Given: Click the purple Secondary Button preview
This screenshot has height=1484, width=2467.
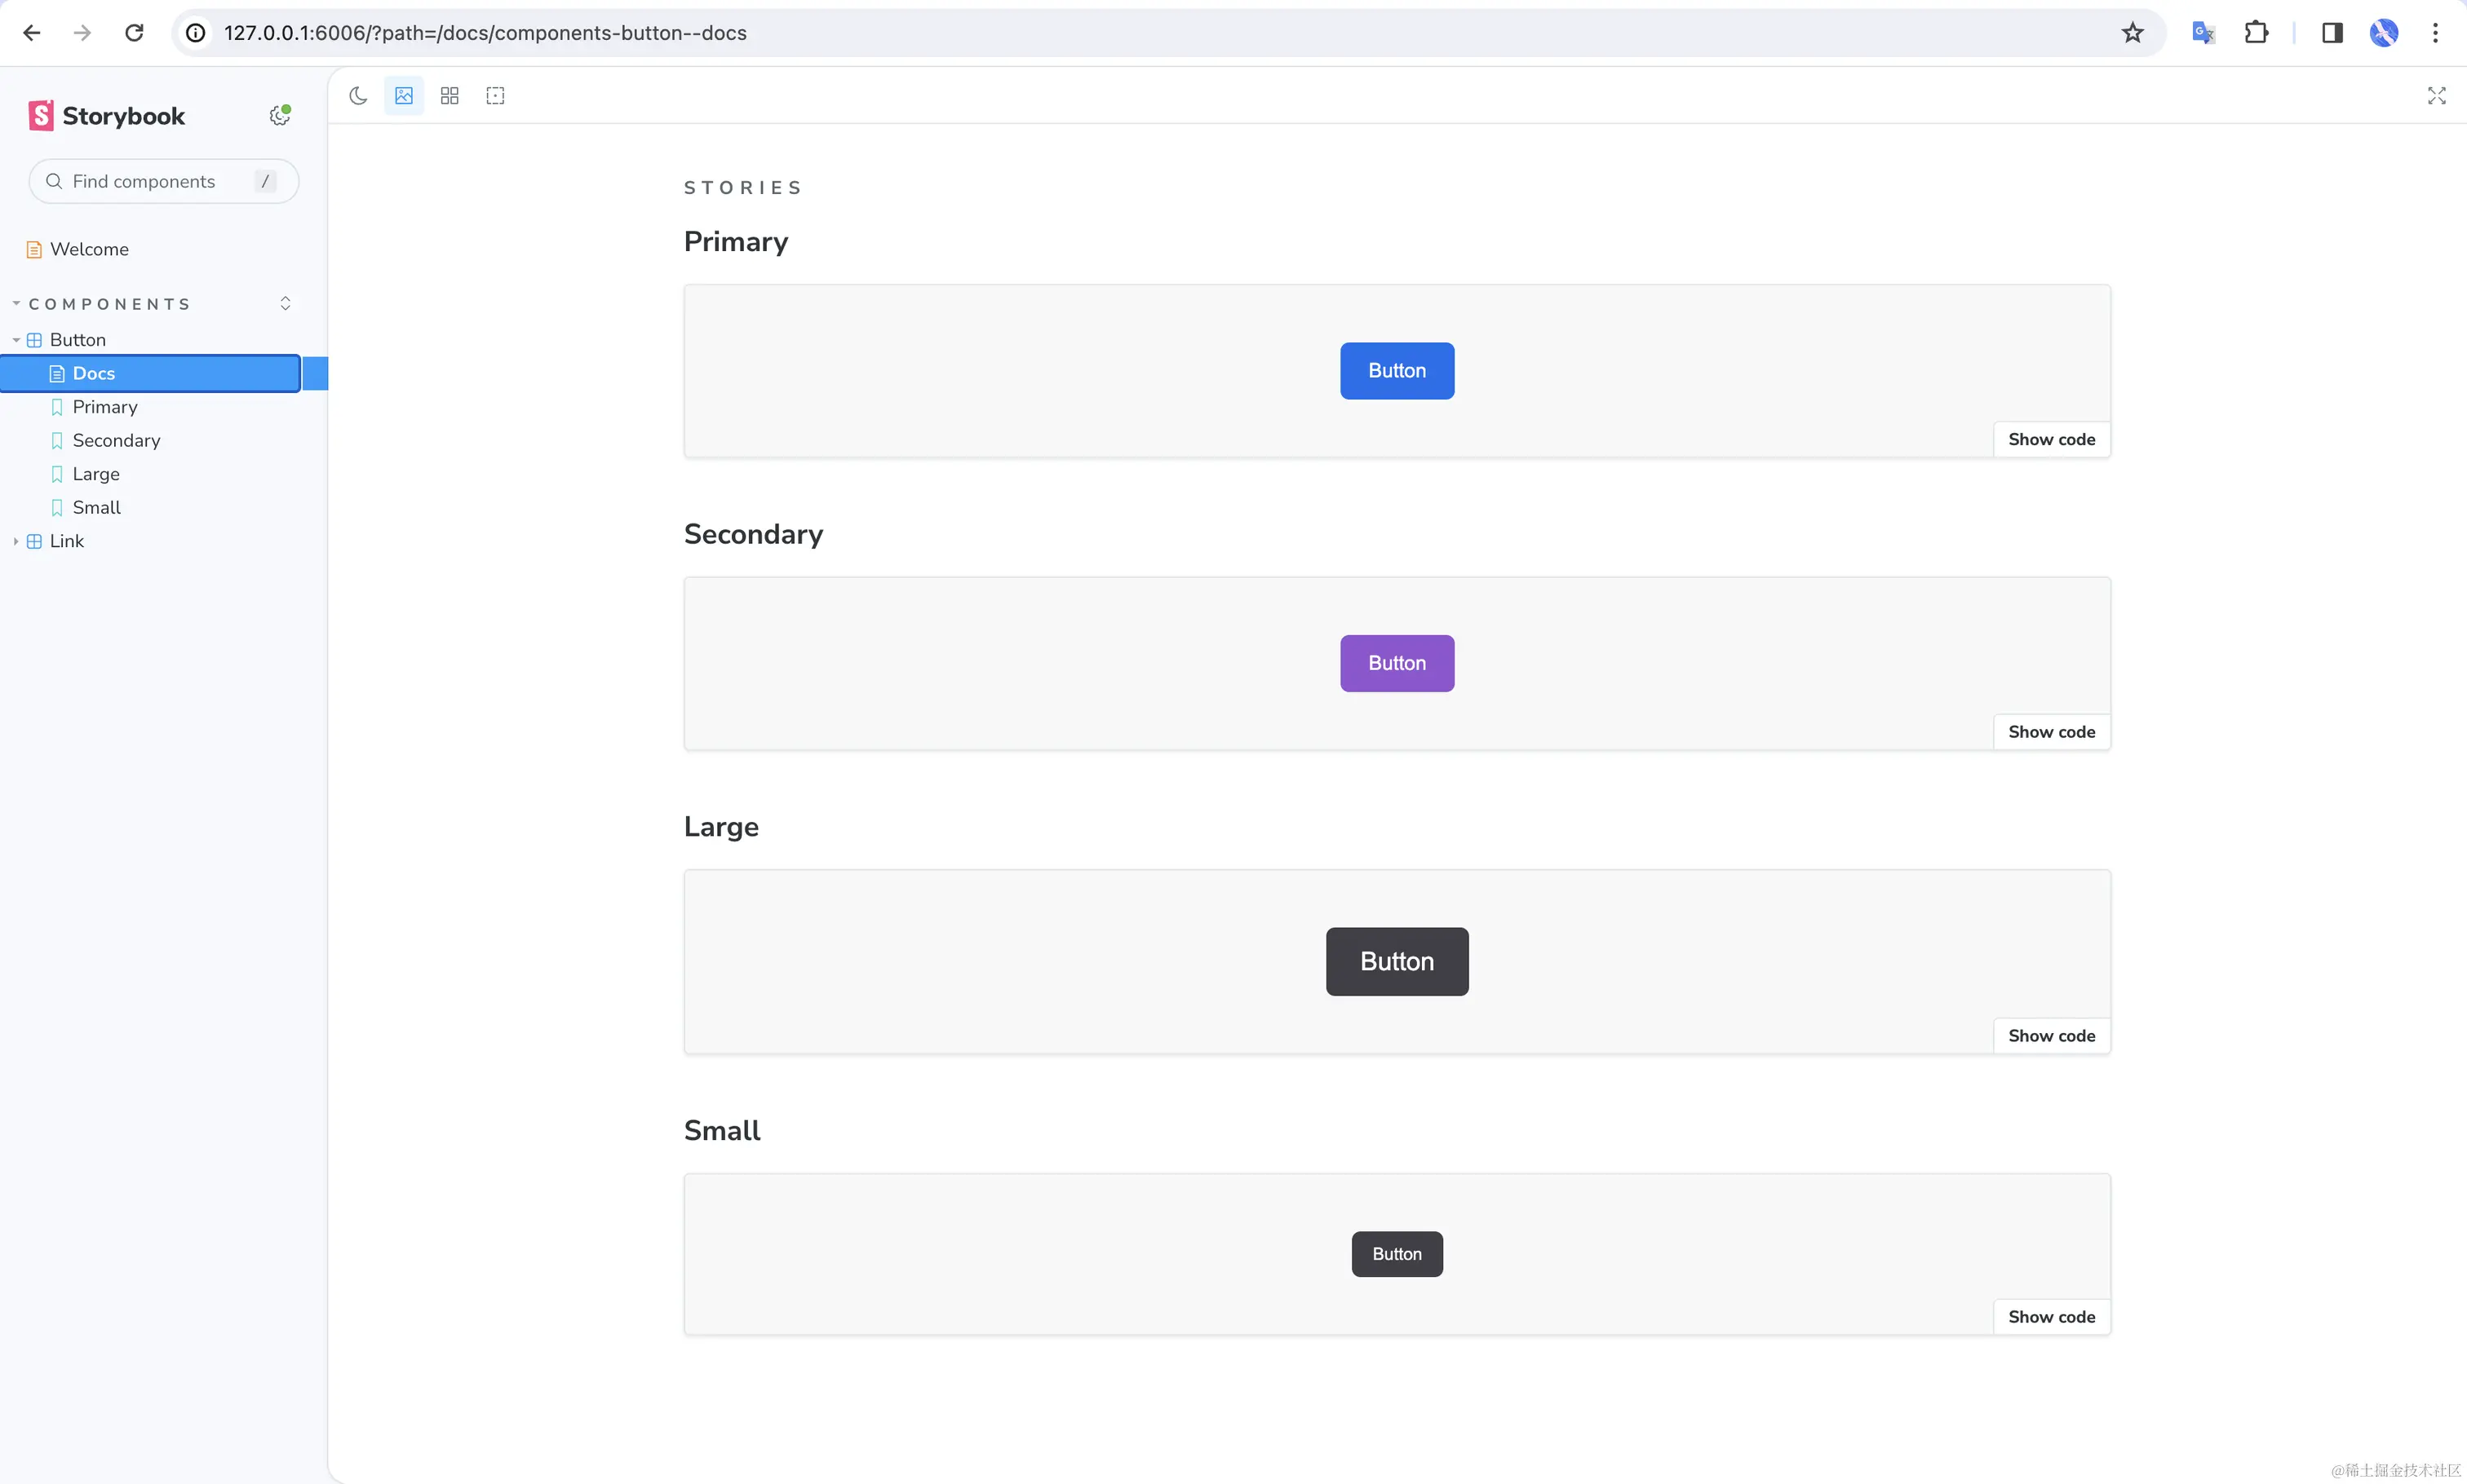Looking at the screenshot, I should [x=1396, y=662].
